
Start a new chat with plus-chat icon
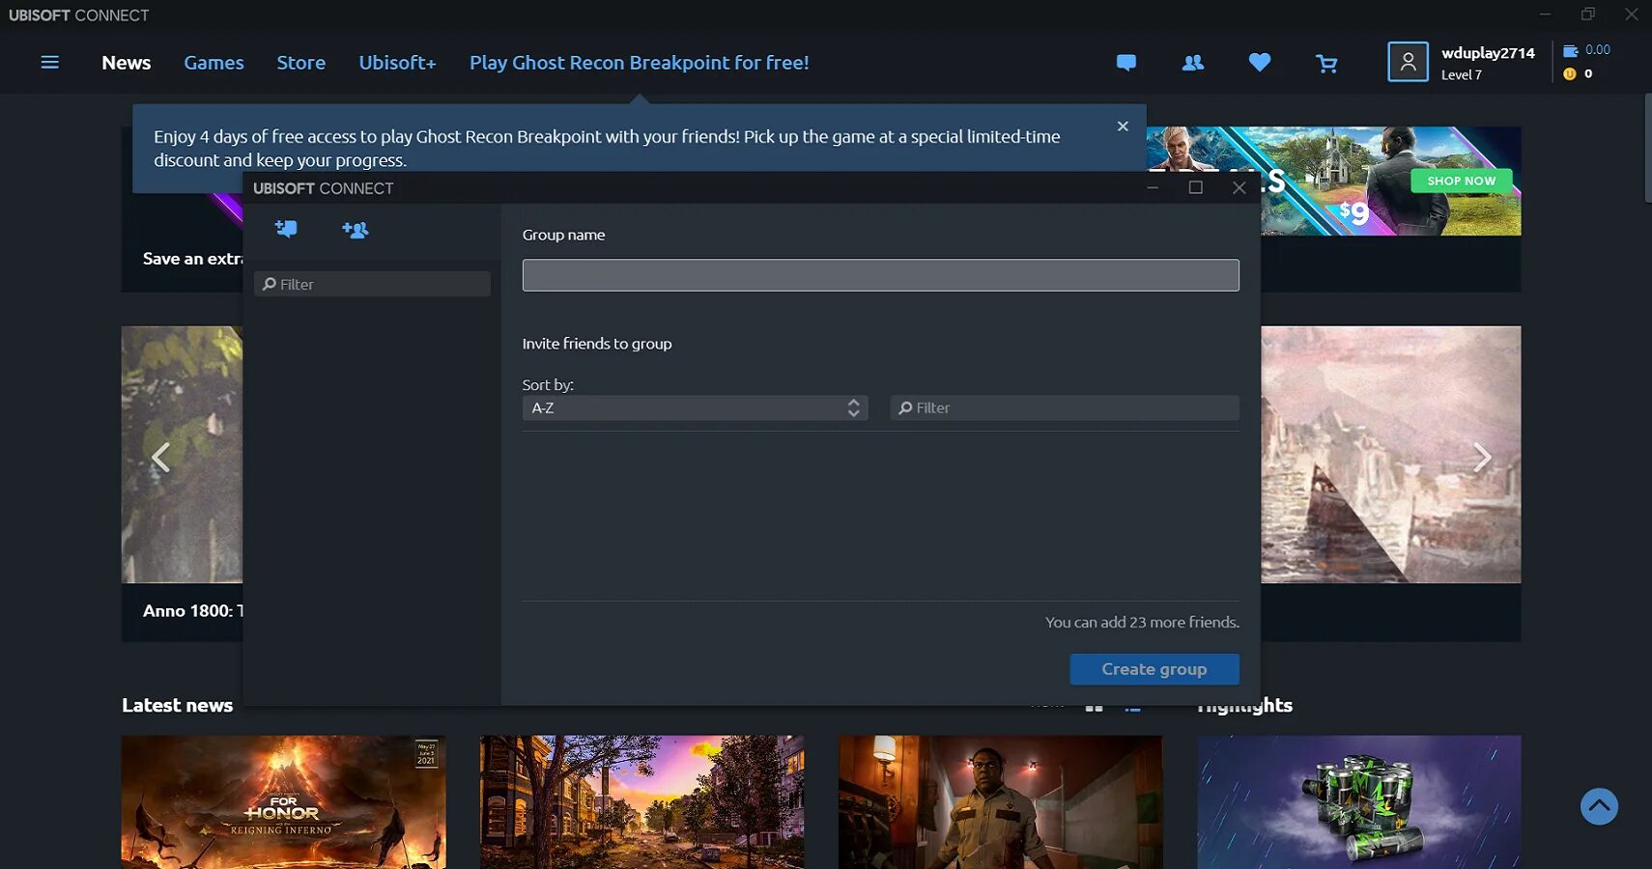[x=286, y=229]
